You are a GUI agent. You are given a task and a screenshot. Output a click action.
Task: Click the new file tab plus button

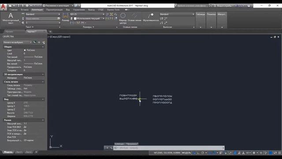50,32
